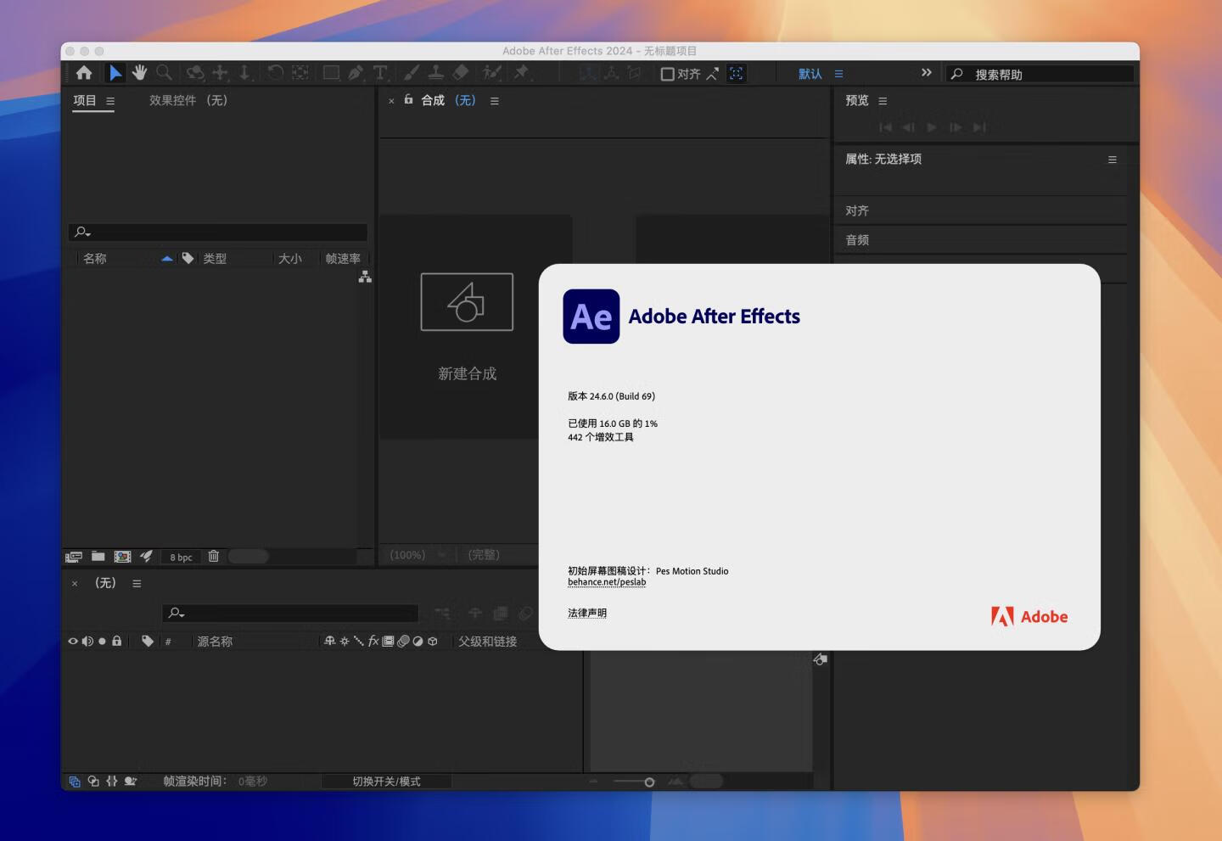Viewport: 1222px width, 841px height.
Task: Select the Hand tool
Action: pyautogui.click(x=139, y=73)
